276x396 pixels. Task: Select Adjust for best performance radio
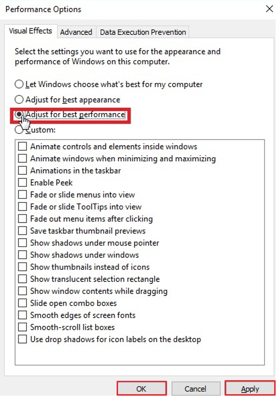(x=19, y=115)
